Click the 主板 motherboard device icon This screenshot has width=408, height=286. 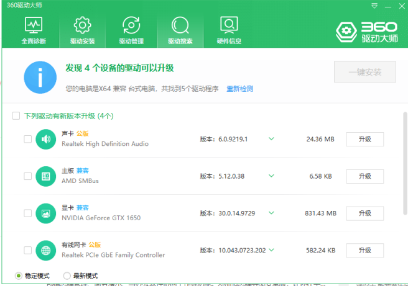[45, 176]
